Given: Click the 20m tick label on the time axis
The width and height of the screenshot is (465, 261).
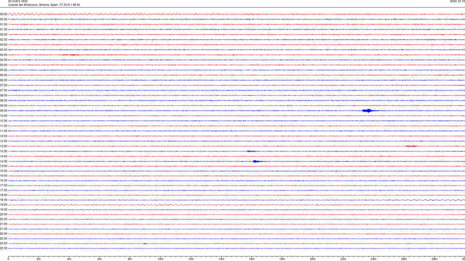Looking at the screenshot, I should tap(312, 259).
